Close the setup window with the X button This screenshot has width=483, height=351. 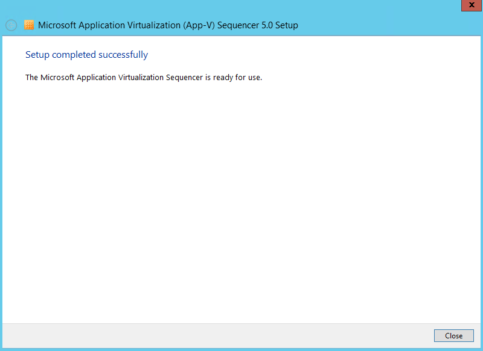(472, 5)
